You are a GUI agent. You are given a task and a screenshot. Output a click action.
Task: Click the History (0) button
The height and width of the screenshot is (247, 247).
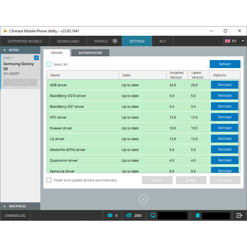20,83
